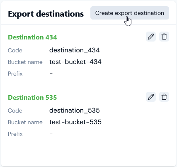Open the Destination 535 title link
Image resolution: width=177 pixels, height=167 pixels.
[x=32, y=98]
